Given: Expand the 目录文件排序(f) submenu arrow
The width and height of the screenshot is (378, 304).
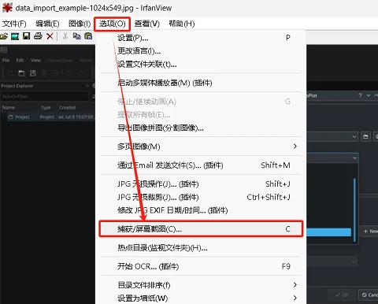Looking at the screenshot, I should pos(295,285).
